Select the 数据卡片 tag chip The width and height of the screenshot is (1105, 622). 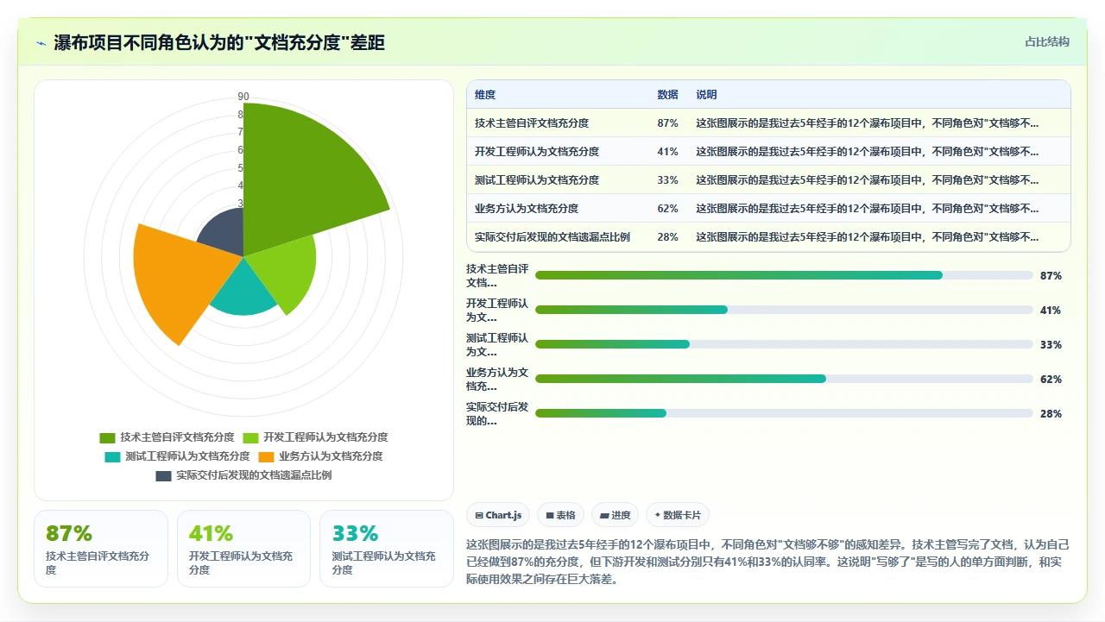click(x=678, y=515)
